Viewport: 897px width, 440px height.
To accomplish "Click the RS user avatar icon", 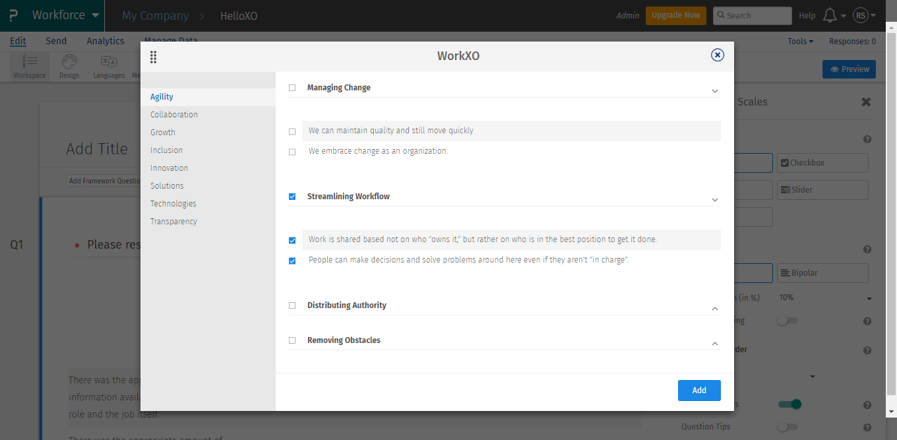I will click(x=860, y=15).
